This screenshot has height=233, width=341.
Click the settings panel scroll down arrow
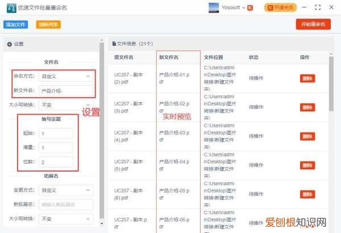(x=102, y=223)
